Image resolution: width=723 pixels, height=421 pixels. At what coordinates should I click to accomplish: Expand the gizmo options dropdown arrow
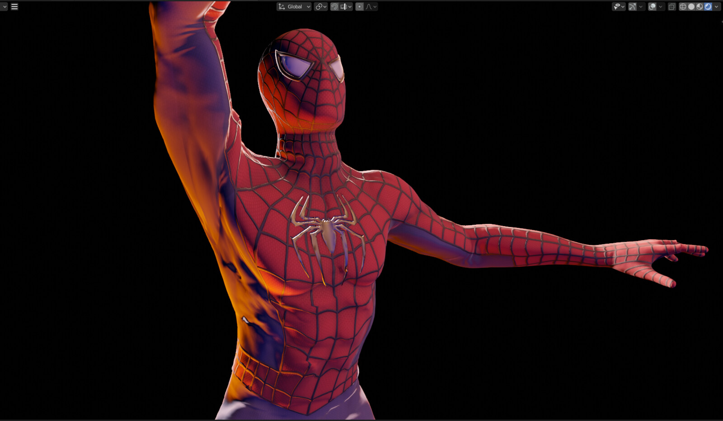(641, 7)
